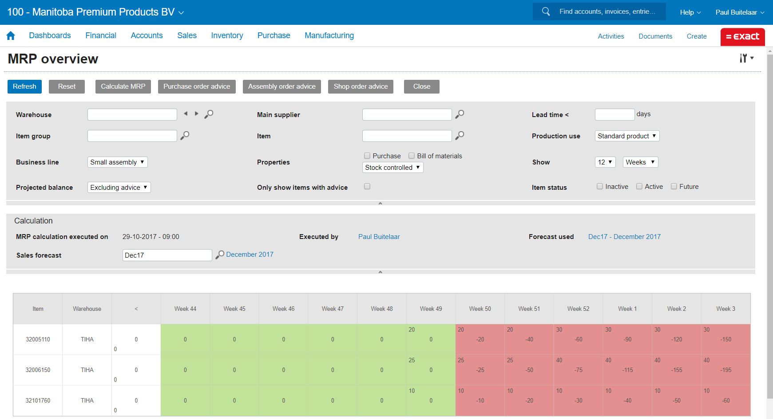773x419 pixels.
Task: Open the Warehouse lookup magnifier icon
Action: pos(209,114)
